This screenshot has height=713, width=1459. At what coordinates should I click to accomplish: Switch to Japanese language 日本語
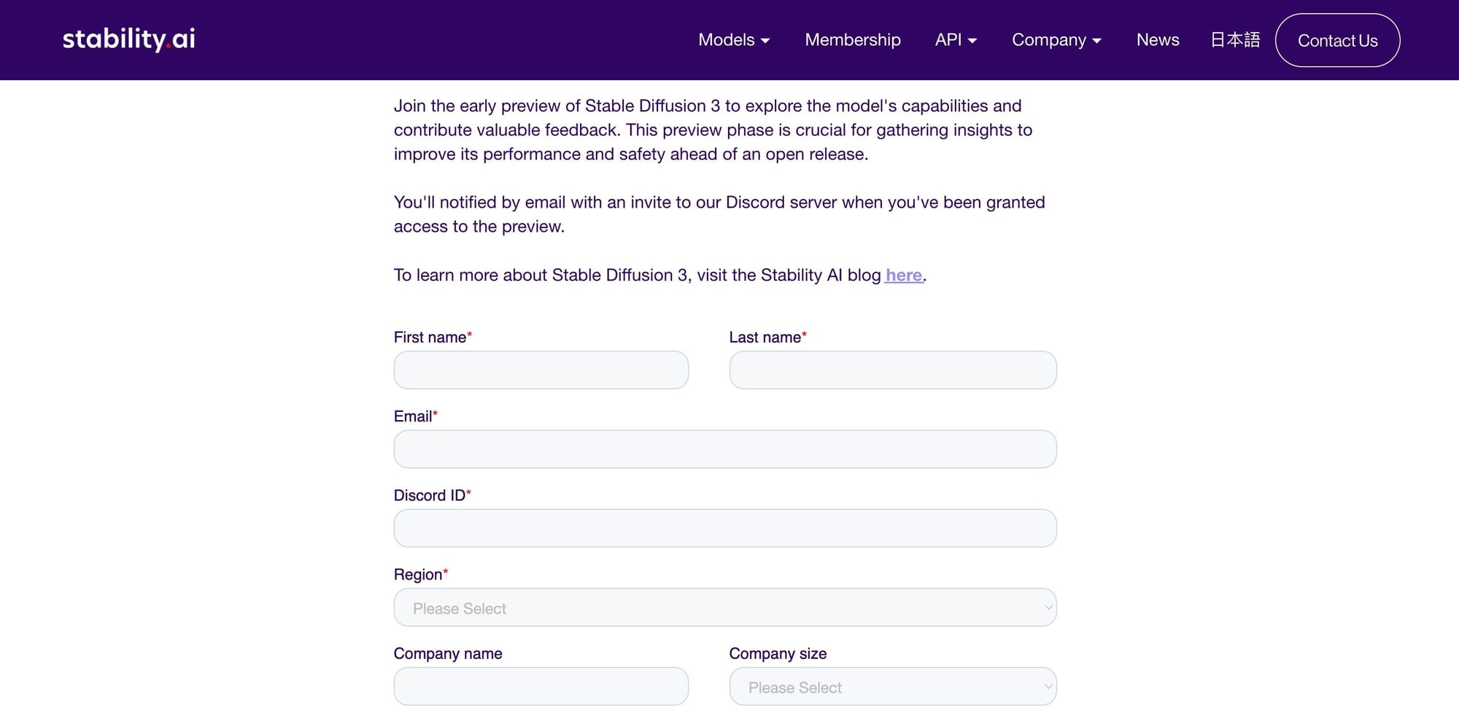(1235, 40)
